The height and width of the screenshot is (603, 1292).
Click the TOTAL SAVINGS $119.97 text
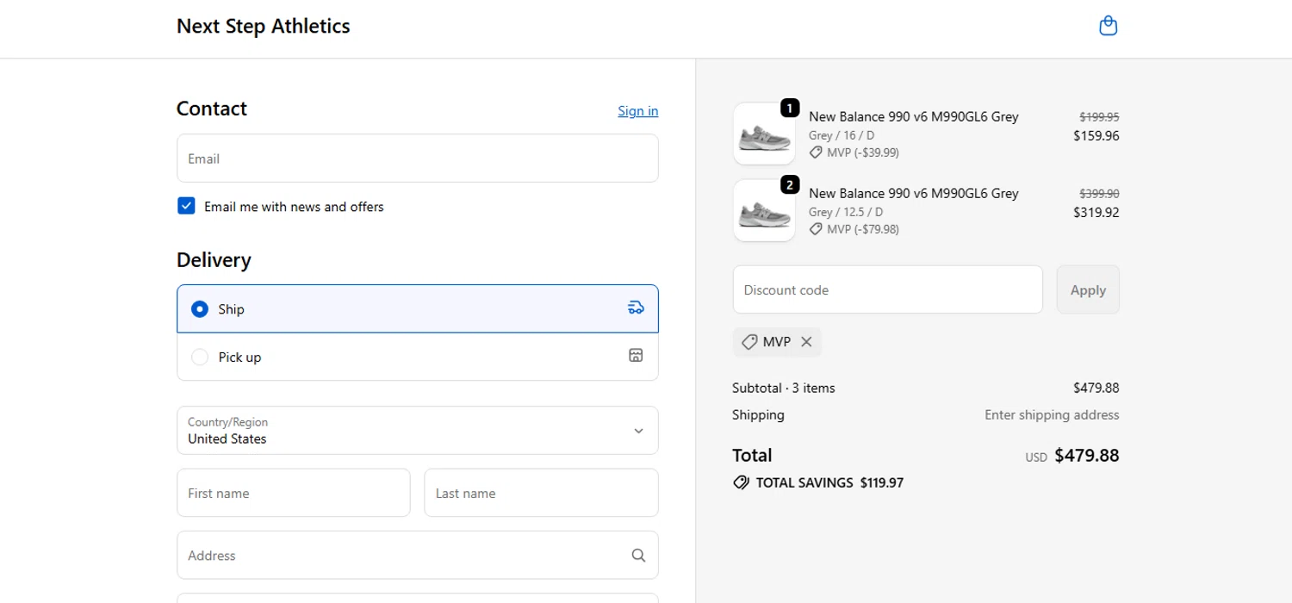point(829,482)
